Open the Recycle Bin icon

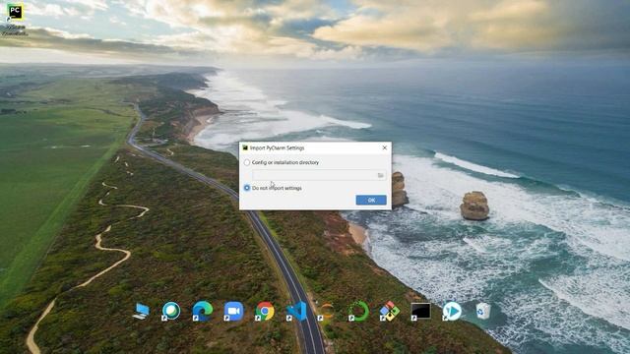coord(483,311)
